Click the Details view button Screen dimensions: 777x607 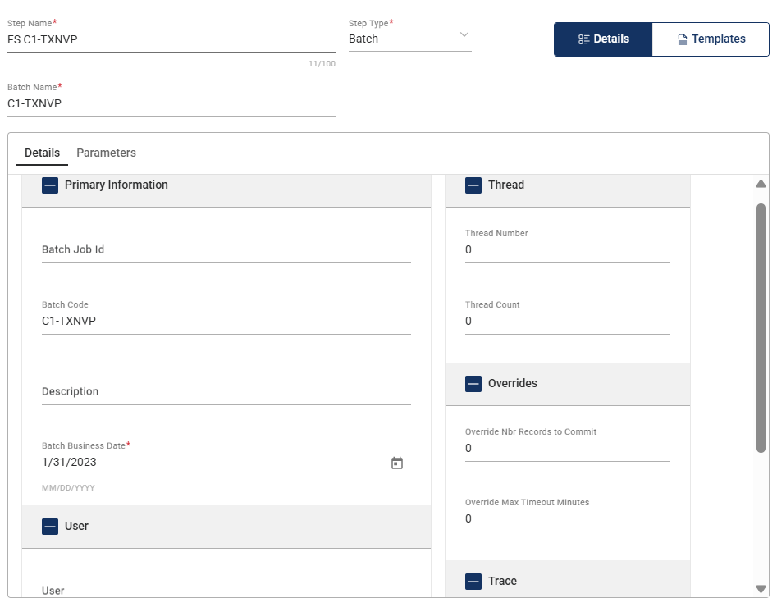603,39
